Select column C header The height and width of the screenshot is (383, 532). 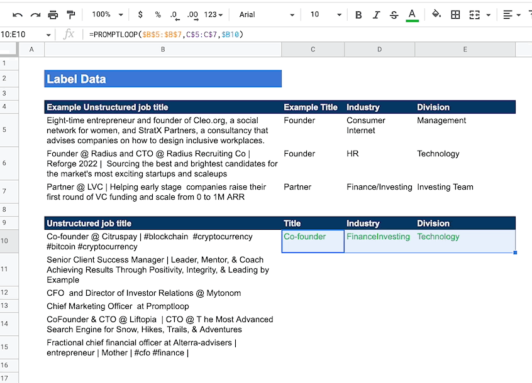click(313, 50)
